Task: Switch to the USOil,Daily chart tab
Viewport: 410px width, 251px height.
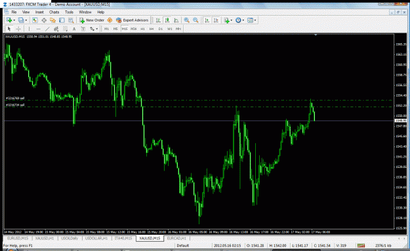Action: click(70, 238)
